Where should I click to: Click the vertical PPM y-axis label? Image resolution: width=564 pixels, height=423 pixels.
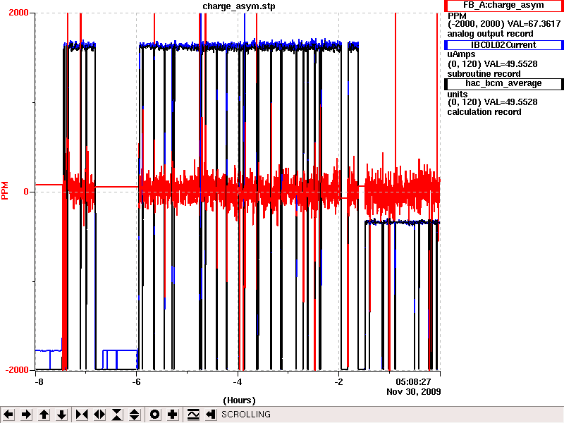[x=5, y=190]
